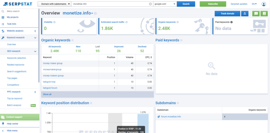Click the export upload icon button
The width and height of the screenshot is (270, 133).
[245, 14]
